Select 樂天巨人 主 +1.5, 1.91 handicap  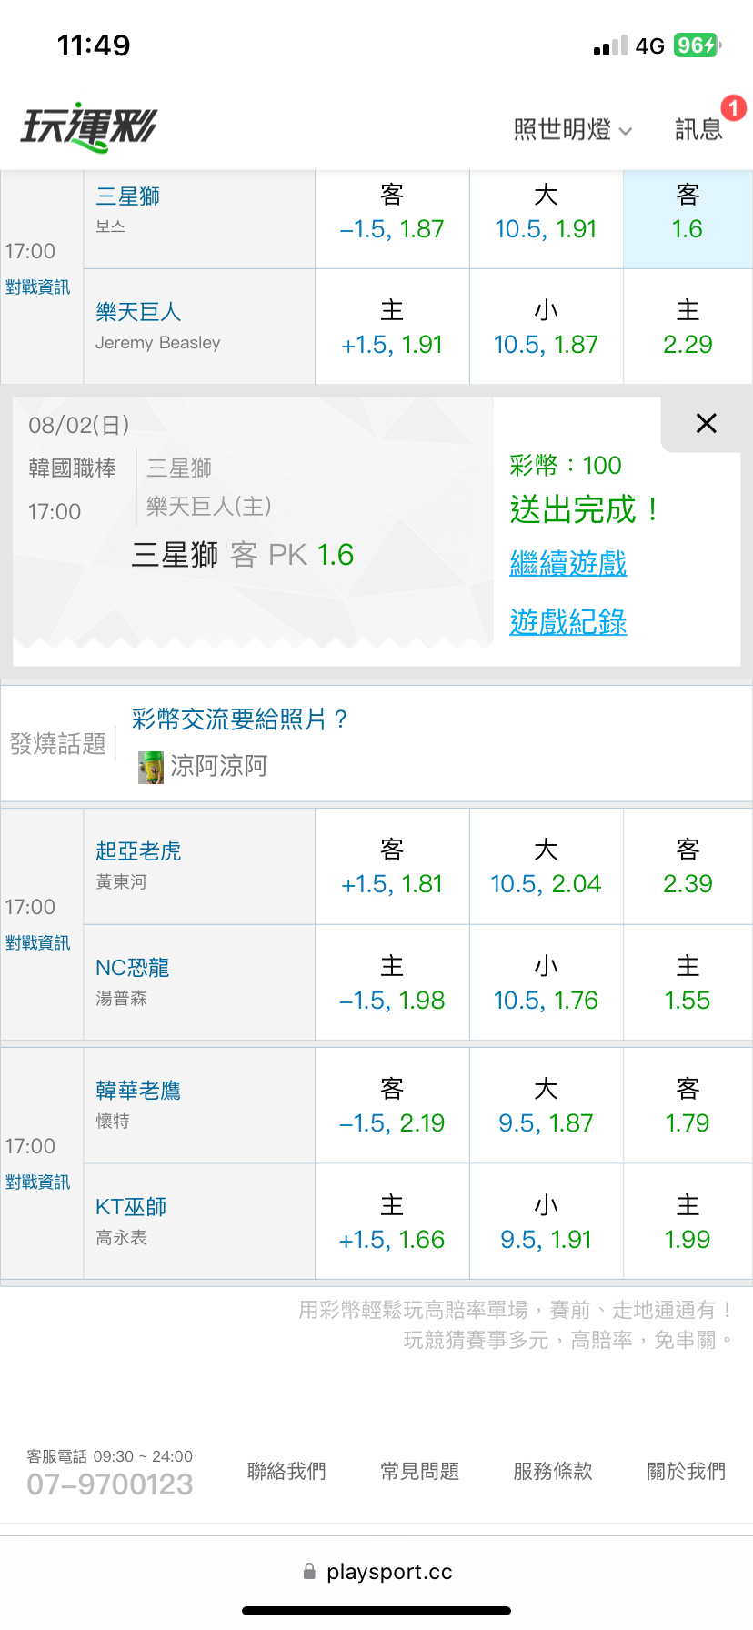click(392, 327)
